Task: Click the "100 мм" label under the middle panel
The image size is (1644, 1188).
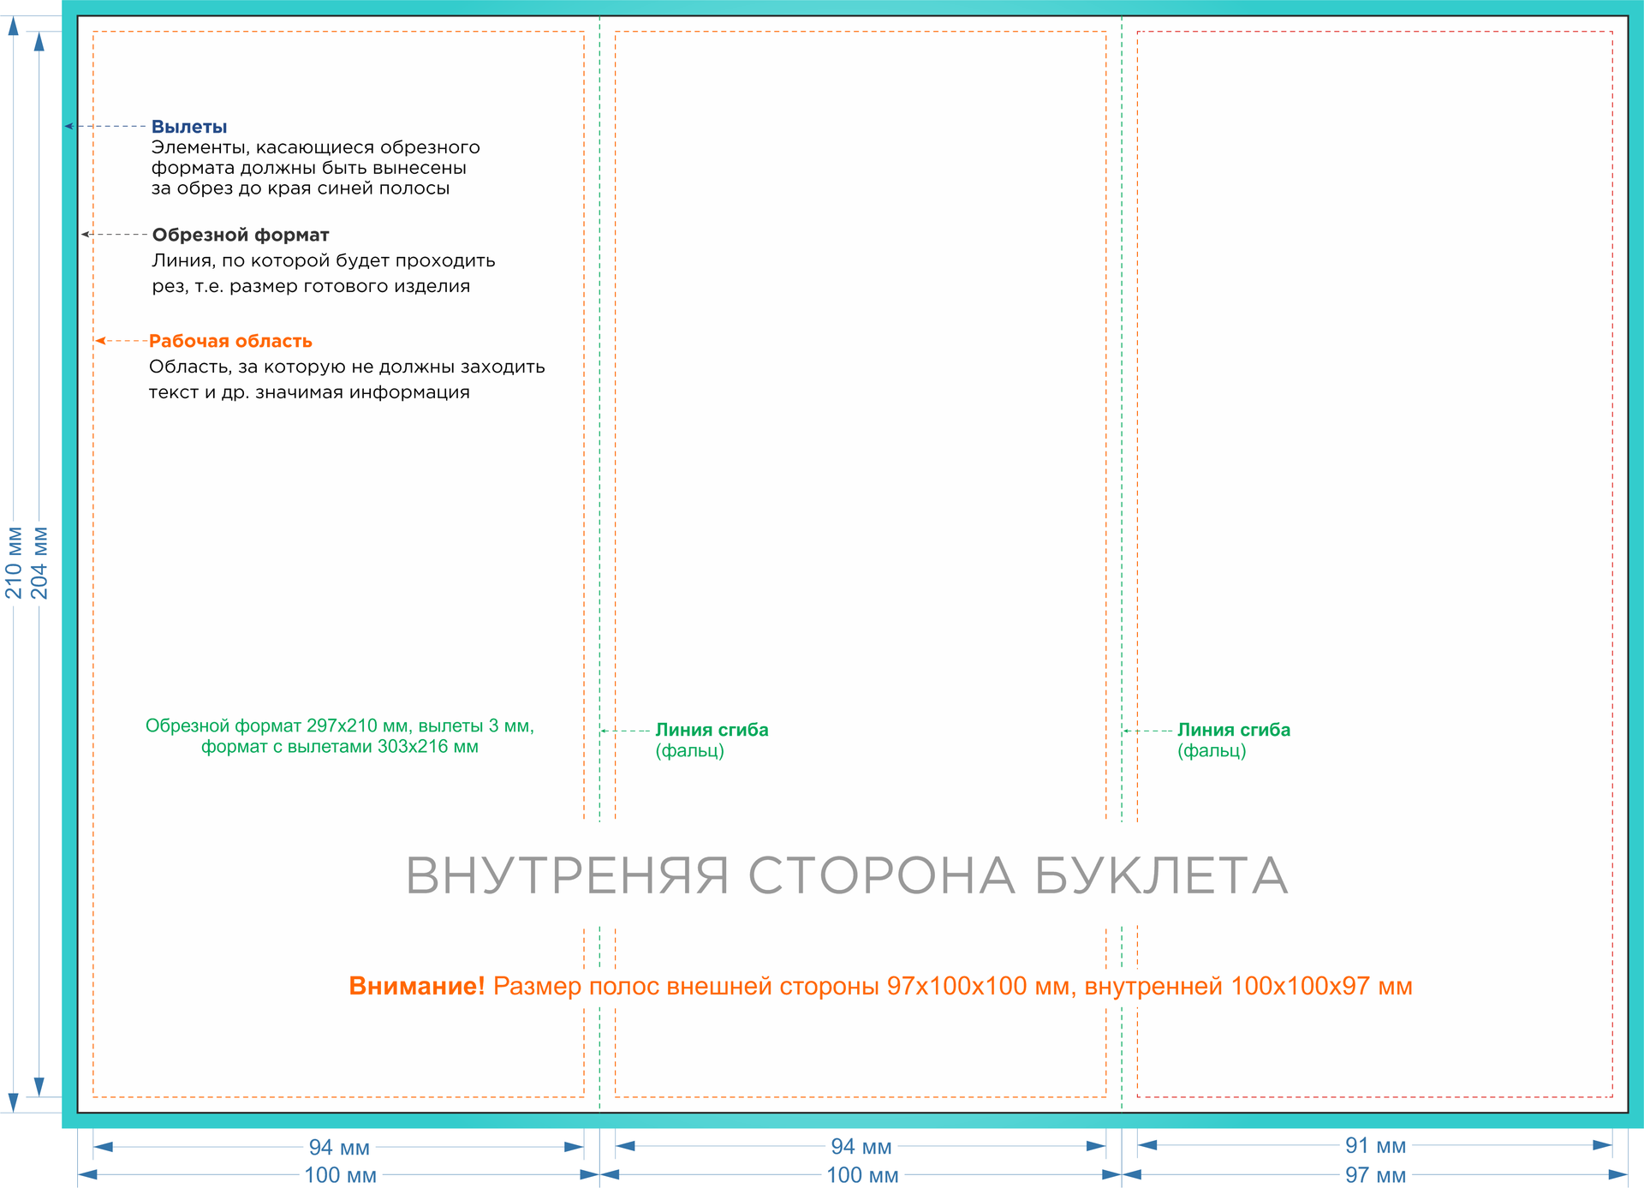Action: 862,1175
